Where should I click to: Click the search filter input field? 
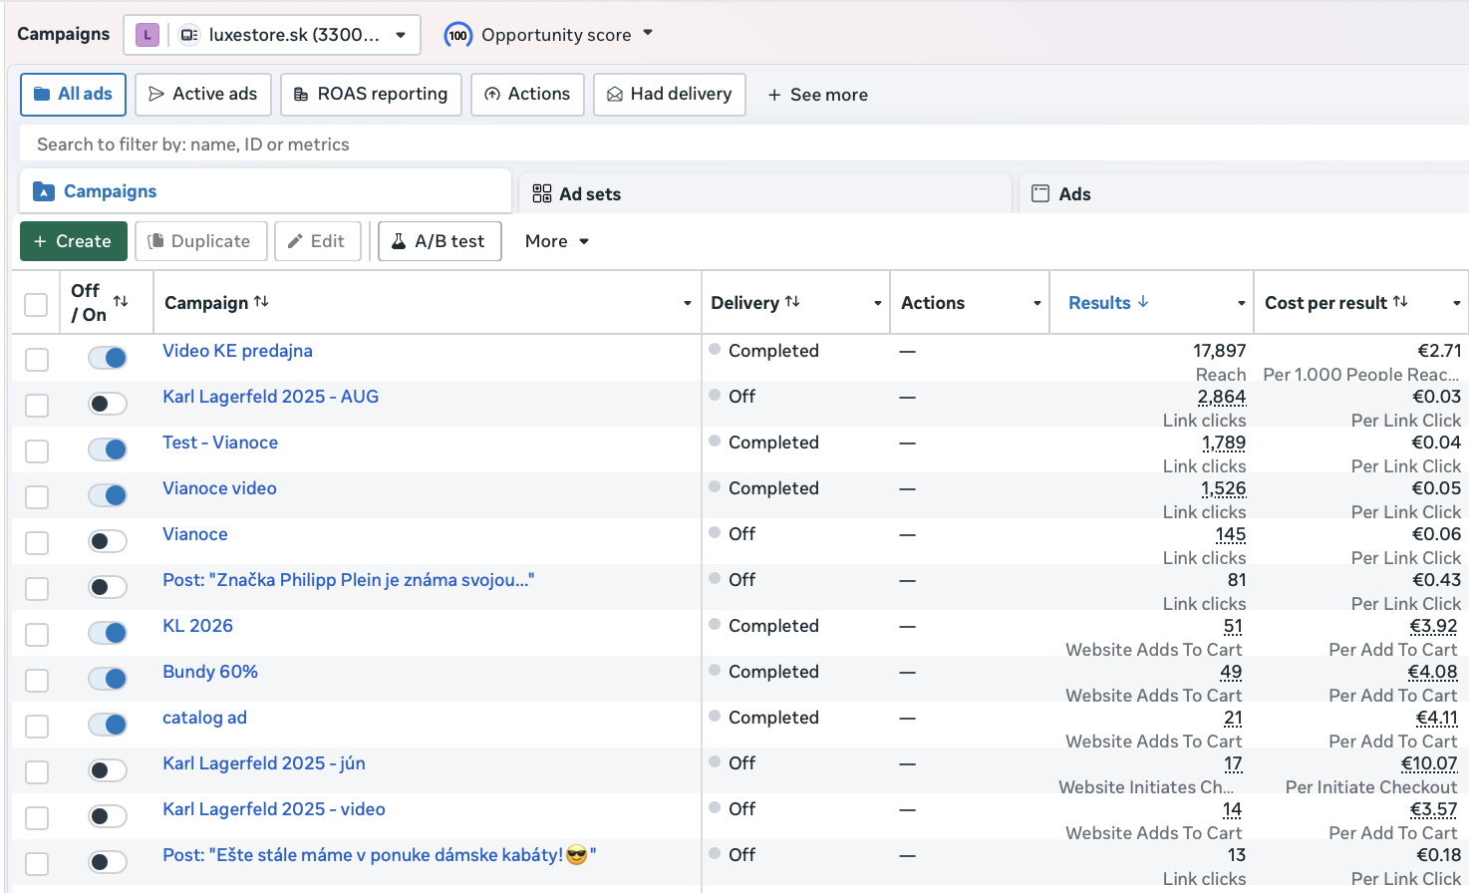744,145
